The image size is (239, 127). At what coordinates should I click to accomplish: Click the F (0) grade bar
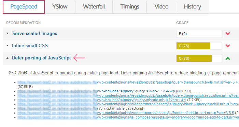199,34
